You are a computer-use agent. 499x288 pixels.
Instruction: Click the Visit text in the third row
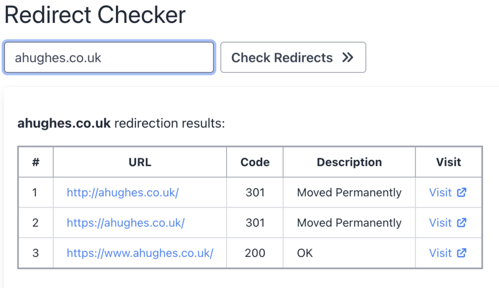[440, 253]
